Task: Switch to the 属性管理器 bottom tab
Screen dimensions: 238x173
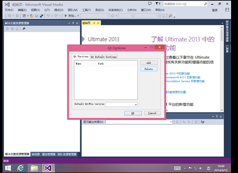Action: pyautogui.click(x=49, y=154)
